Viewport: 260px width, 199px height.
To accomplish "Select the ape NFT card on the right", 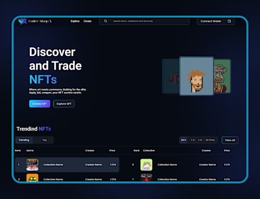I will (x=223, y=76).
